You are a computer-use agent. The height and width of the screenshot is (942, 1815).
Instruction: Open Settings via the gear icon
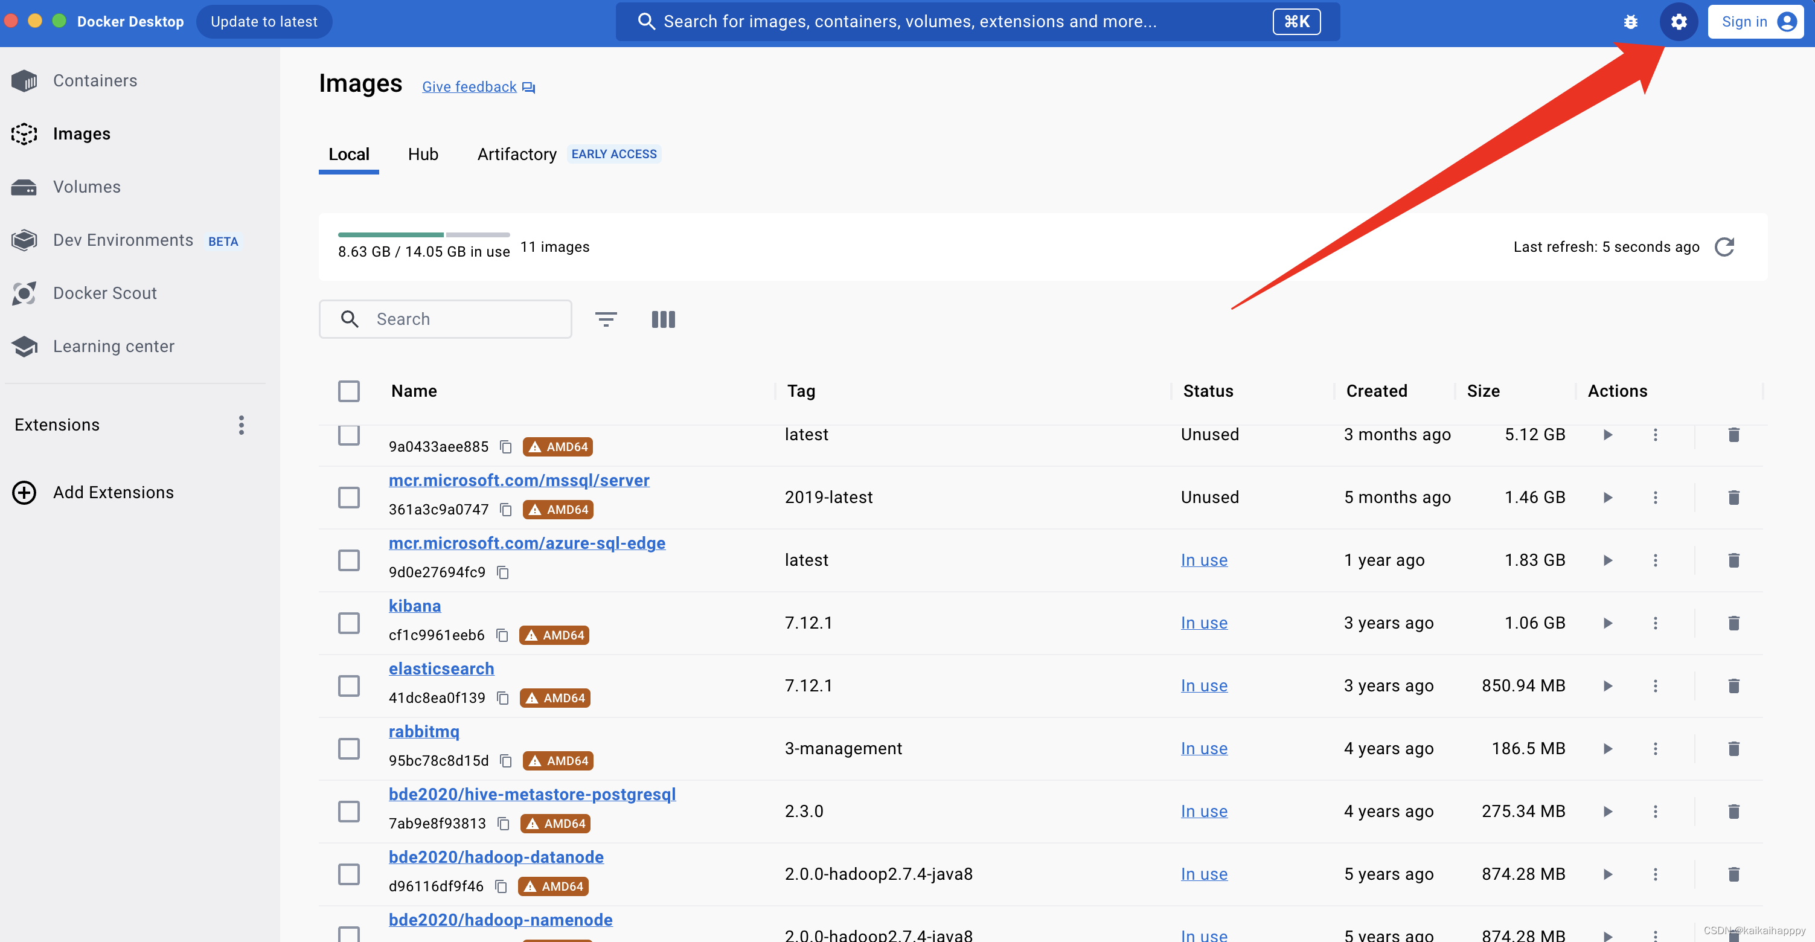(1679, 22)
